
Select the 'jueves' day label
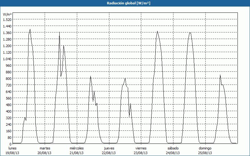point(109,148)
